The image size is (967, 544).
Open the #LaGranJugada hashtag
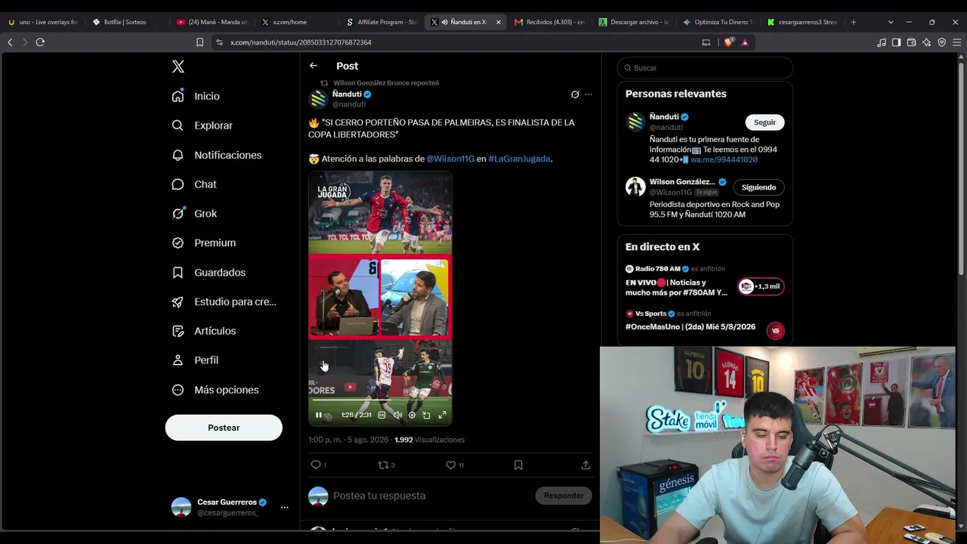click(519, 159)
